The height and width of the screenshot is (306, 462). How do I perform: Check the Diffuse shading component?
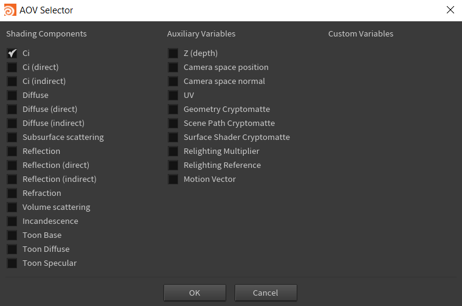click(12, 96)
